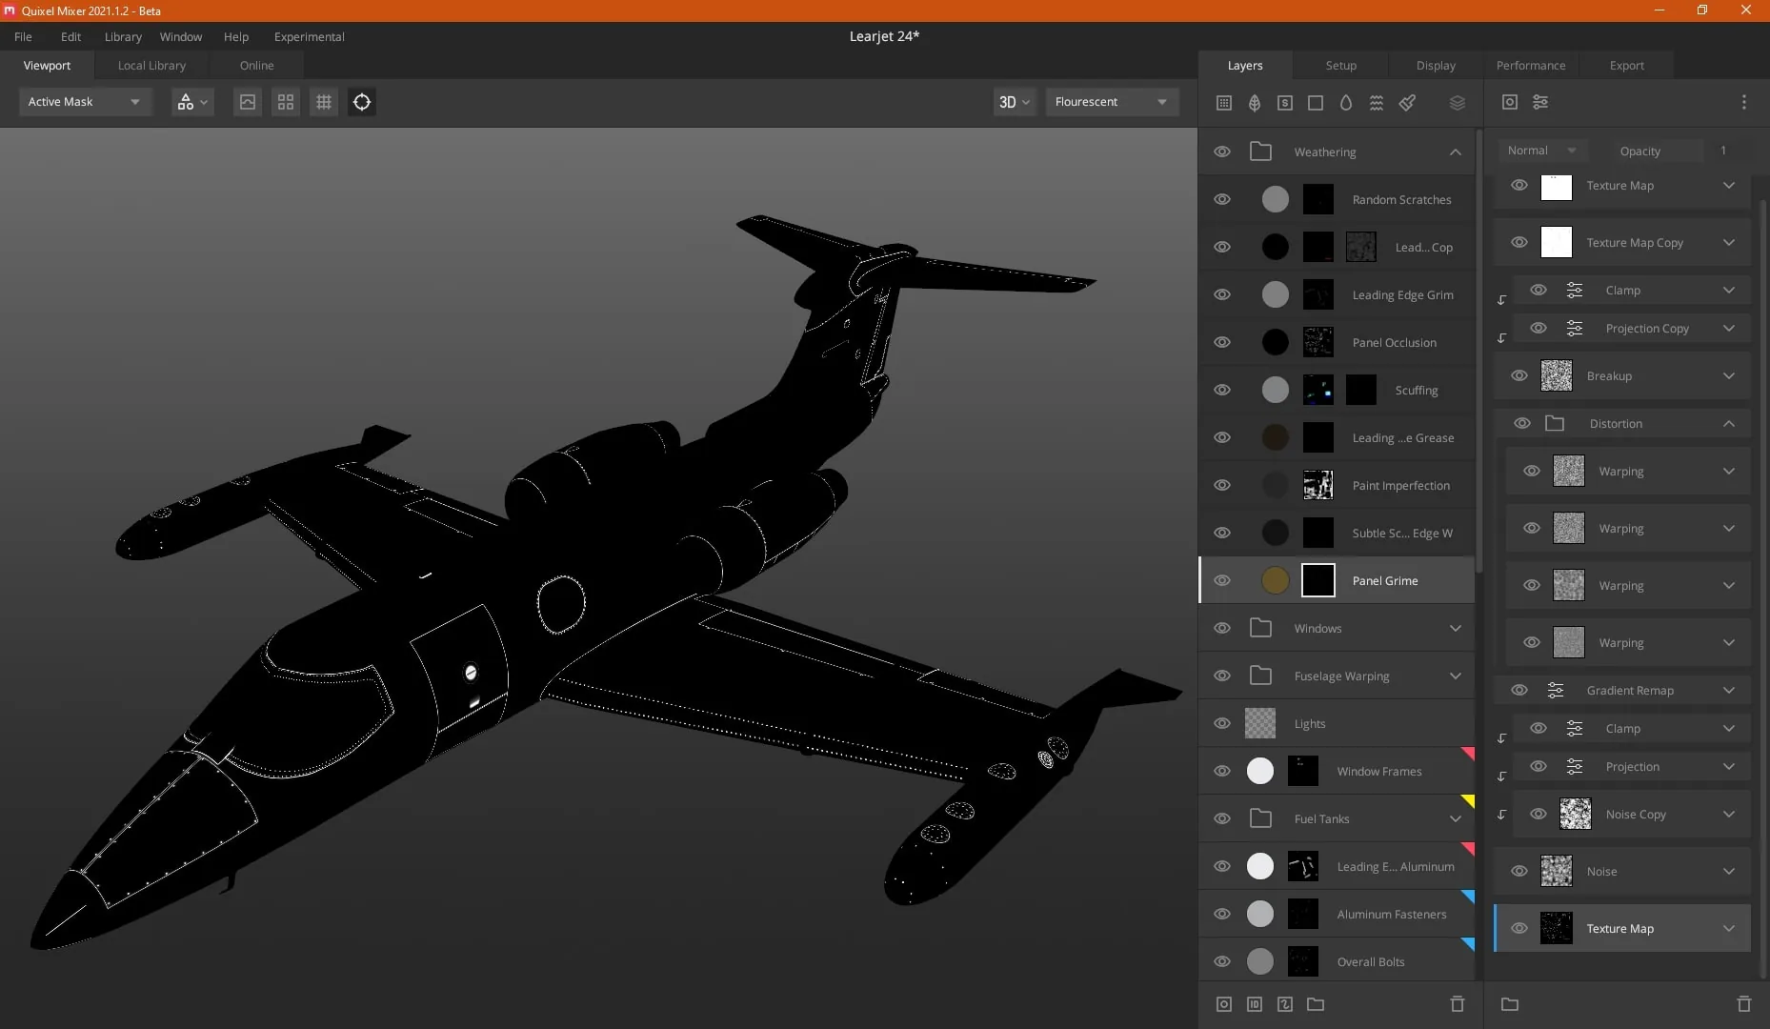Toggle the viewport grid icon

pyautogui.click(x=324, y=102)
